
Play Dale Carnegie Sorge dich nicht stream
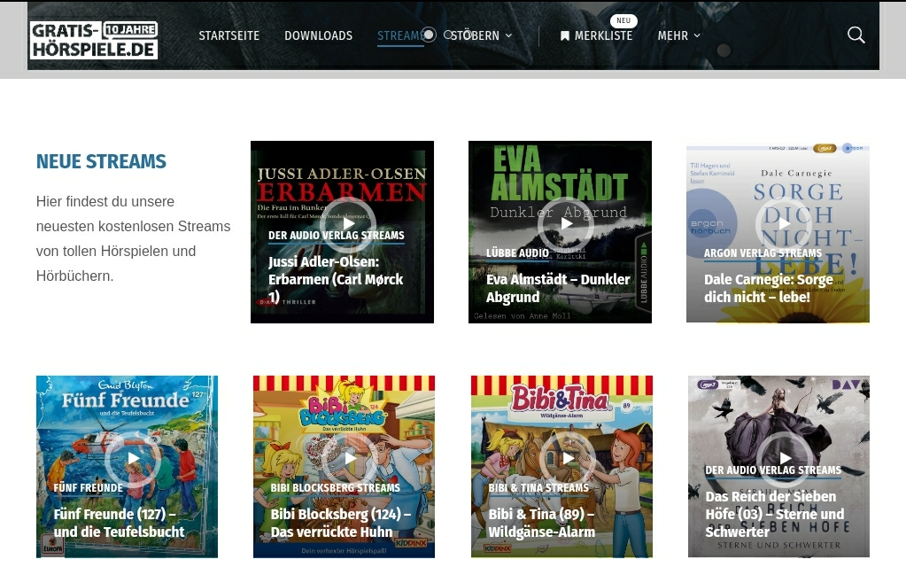pos(784,224)
